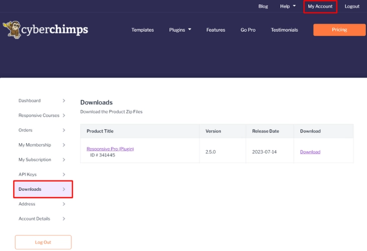Click the ID # 341445 text

coord(102,155)
